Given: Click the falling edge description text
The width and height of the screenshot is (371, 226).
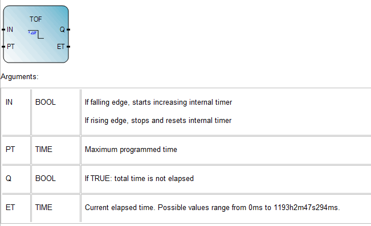Looking at the screenshot, I should tap(158, 102).
